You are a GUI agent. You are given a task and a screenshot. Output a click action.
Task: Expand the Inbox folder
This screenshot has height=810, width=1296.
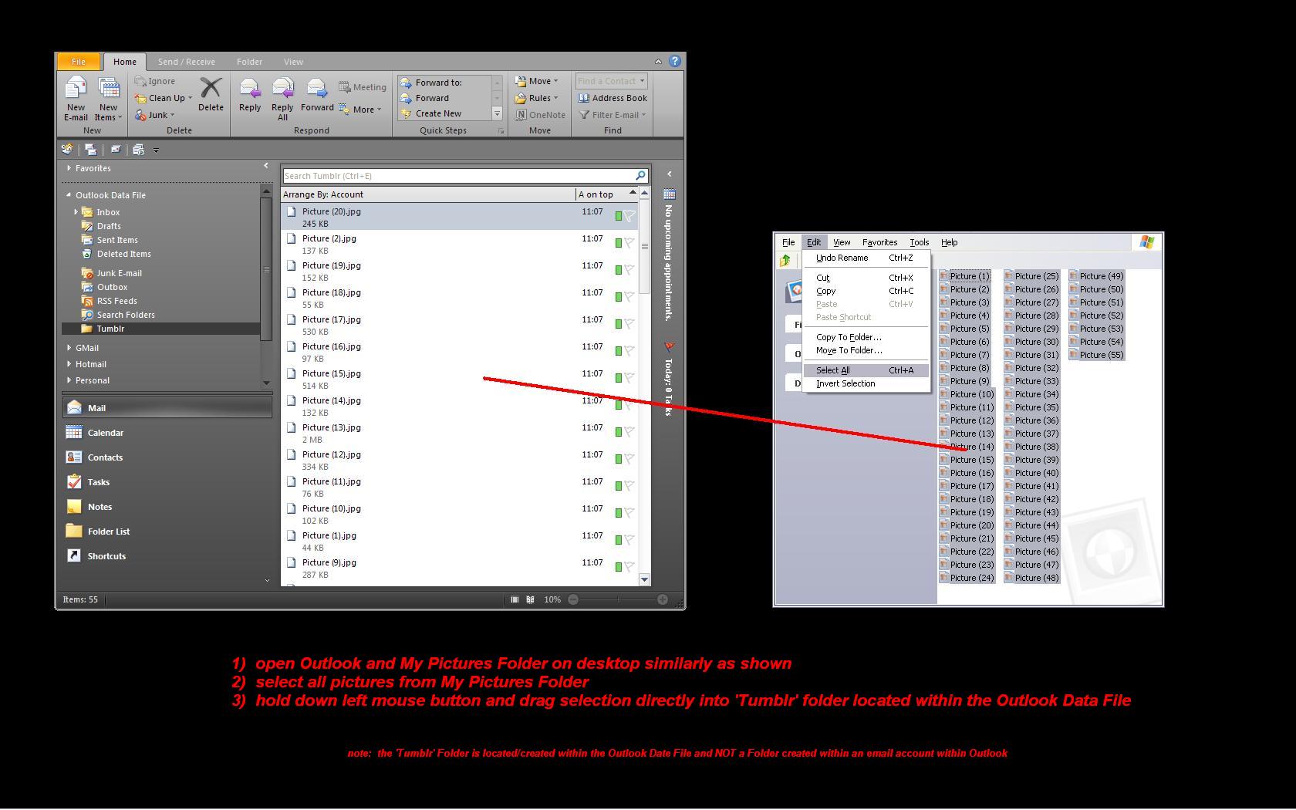[x=76, y=212]
